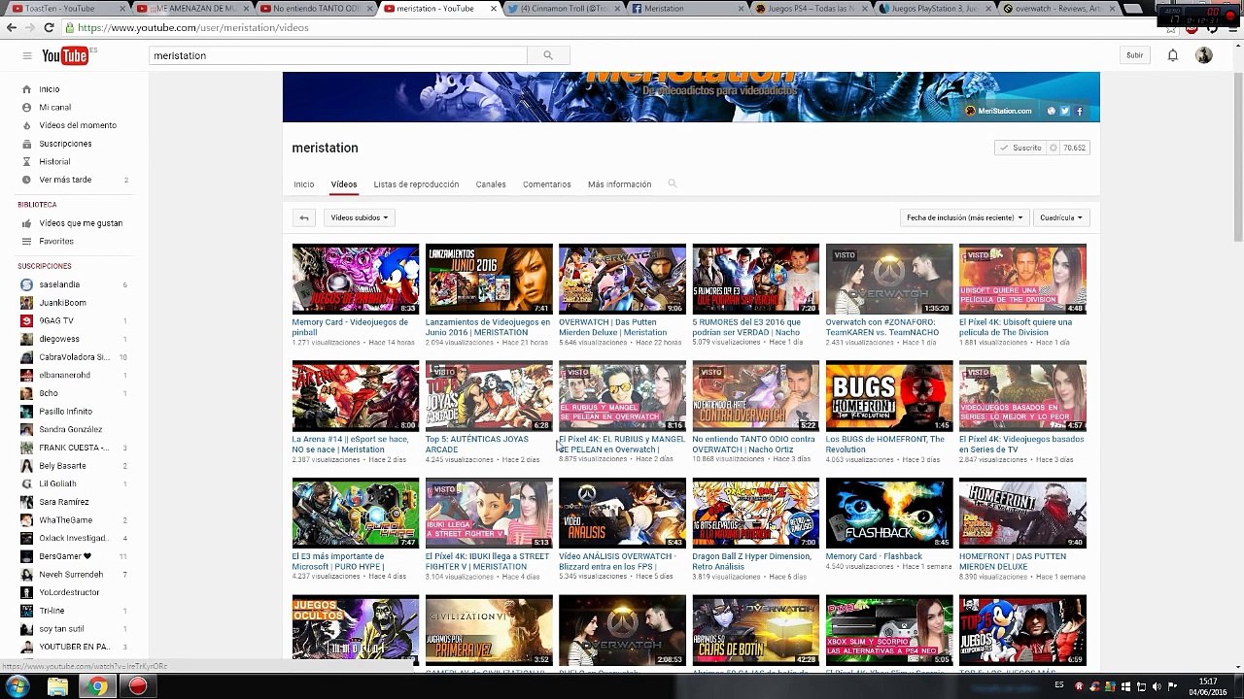The image size is (1244, 699).
Task: Open the Comentarios tab
Action: [x=547, y=184]
